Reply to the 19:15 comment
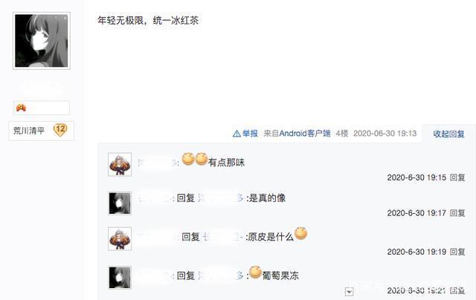The width and height of the screenshot is (476, 300). point(457,177)
